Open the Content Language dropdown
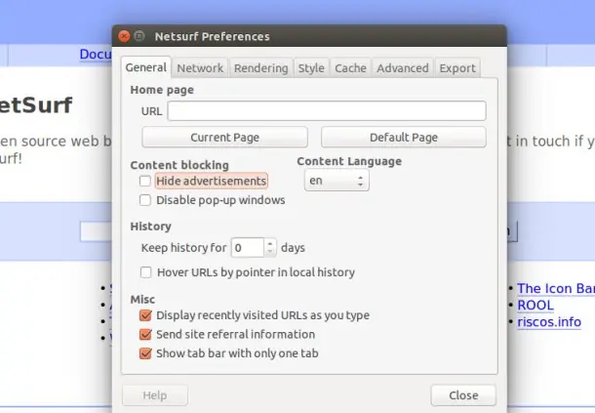 pyautogui.click(x=337, y=181)
